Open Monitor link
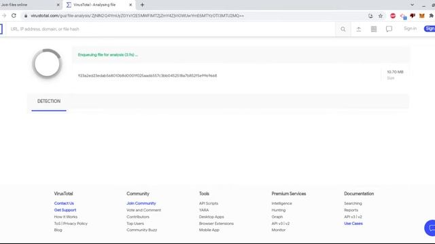This screenshot has height=244, width=435. (x=278, y=230)
